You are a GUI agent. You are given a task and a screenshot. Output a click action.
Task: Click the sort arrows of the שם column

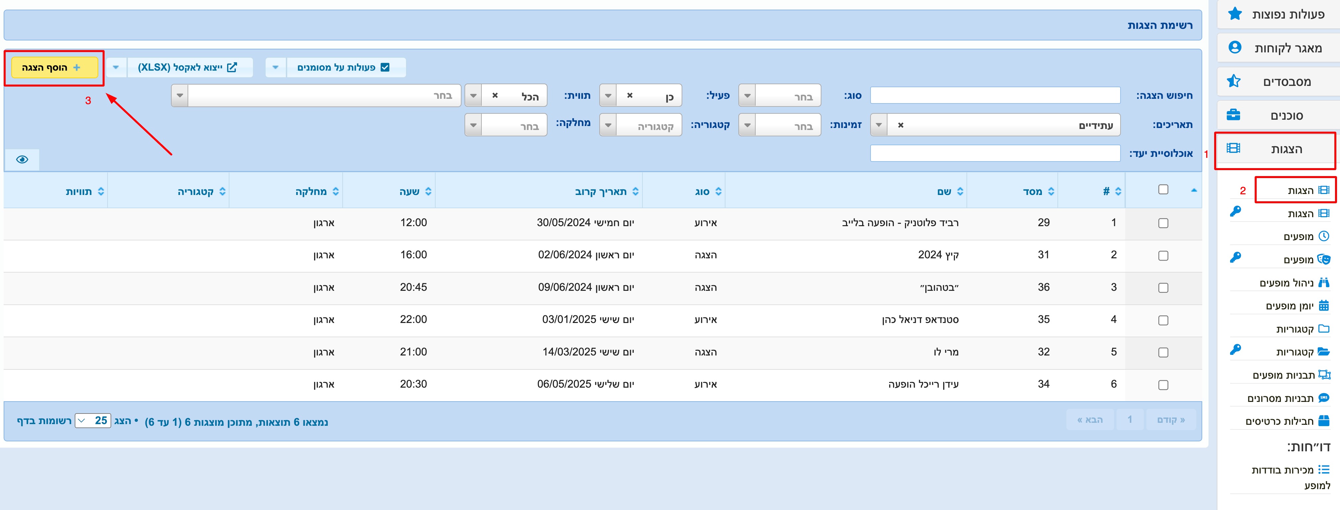[x=960, y=192]
